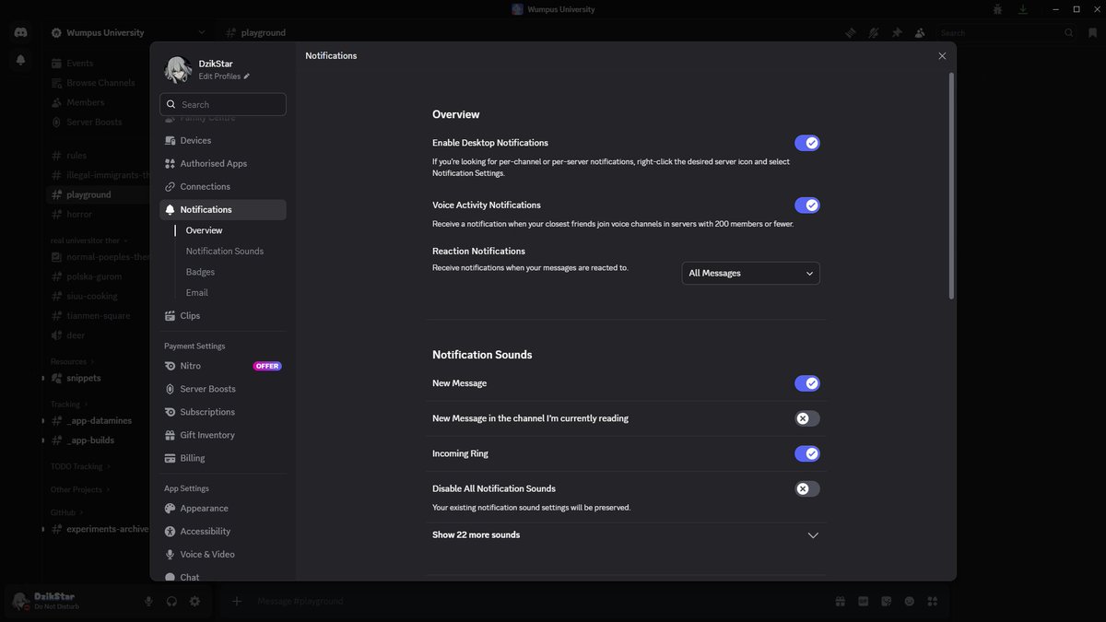Open Clips settings

222,315
